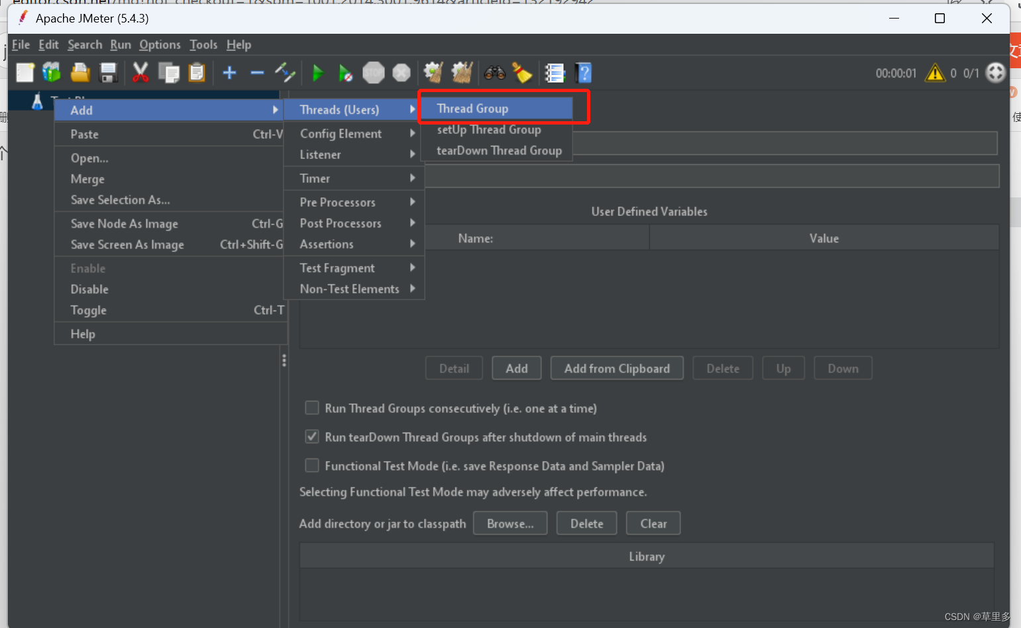Click the Stop test icon
Screen dimensions: 1021x628
click(373, 72)
